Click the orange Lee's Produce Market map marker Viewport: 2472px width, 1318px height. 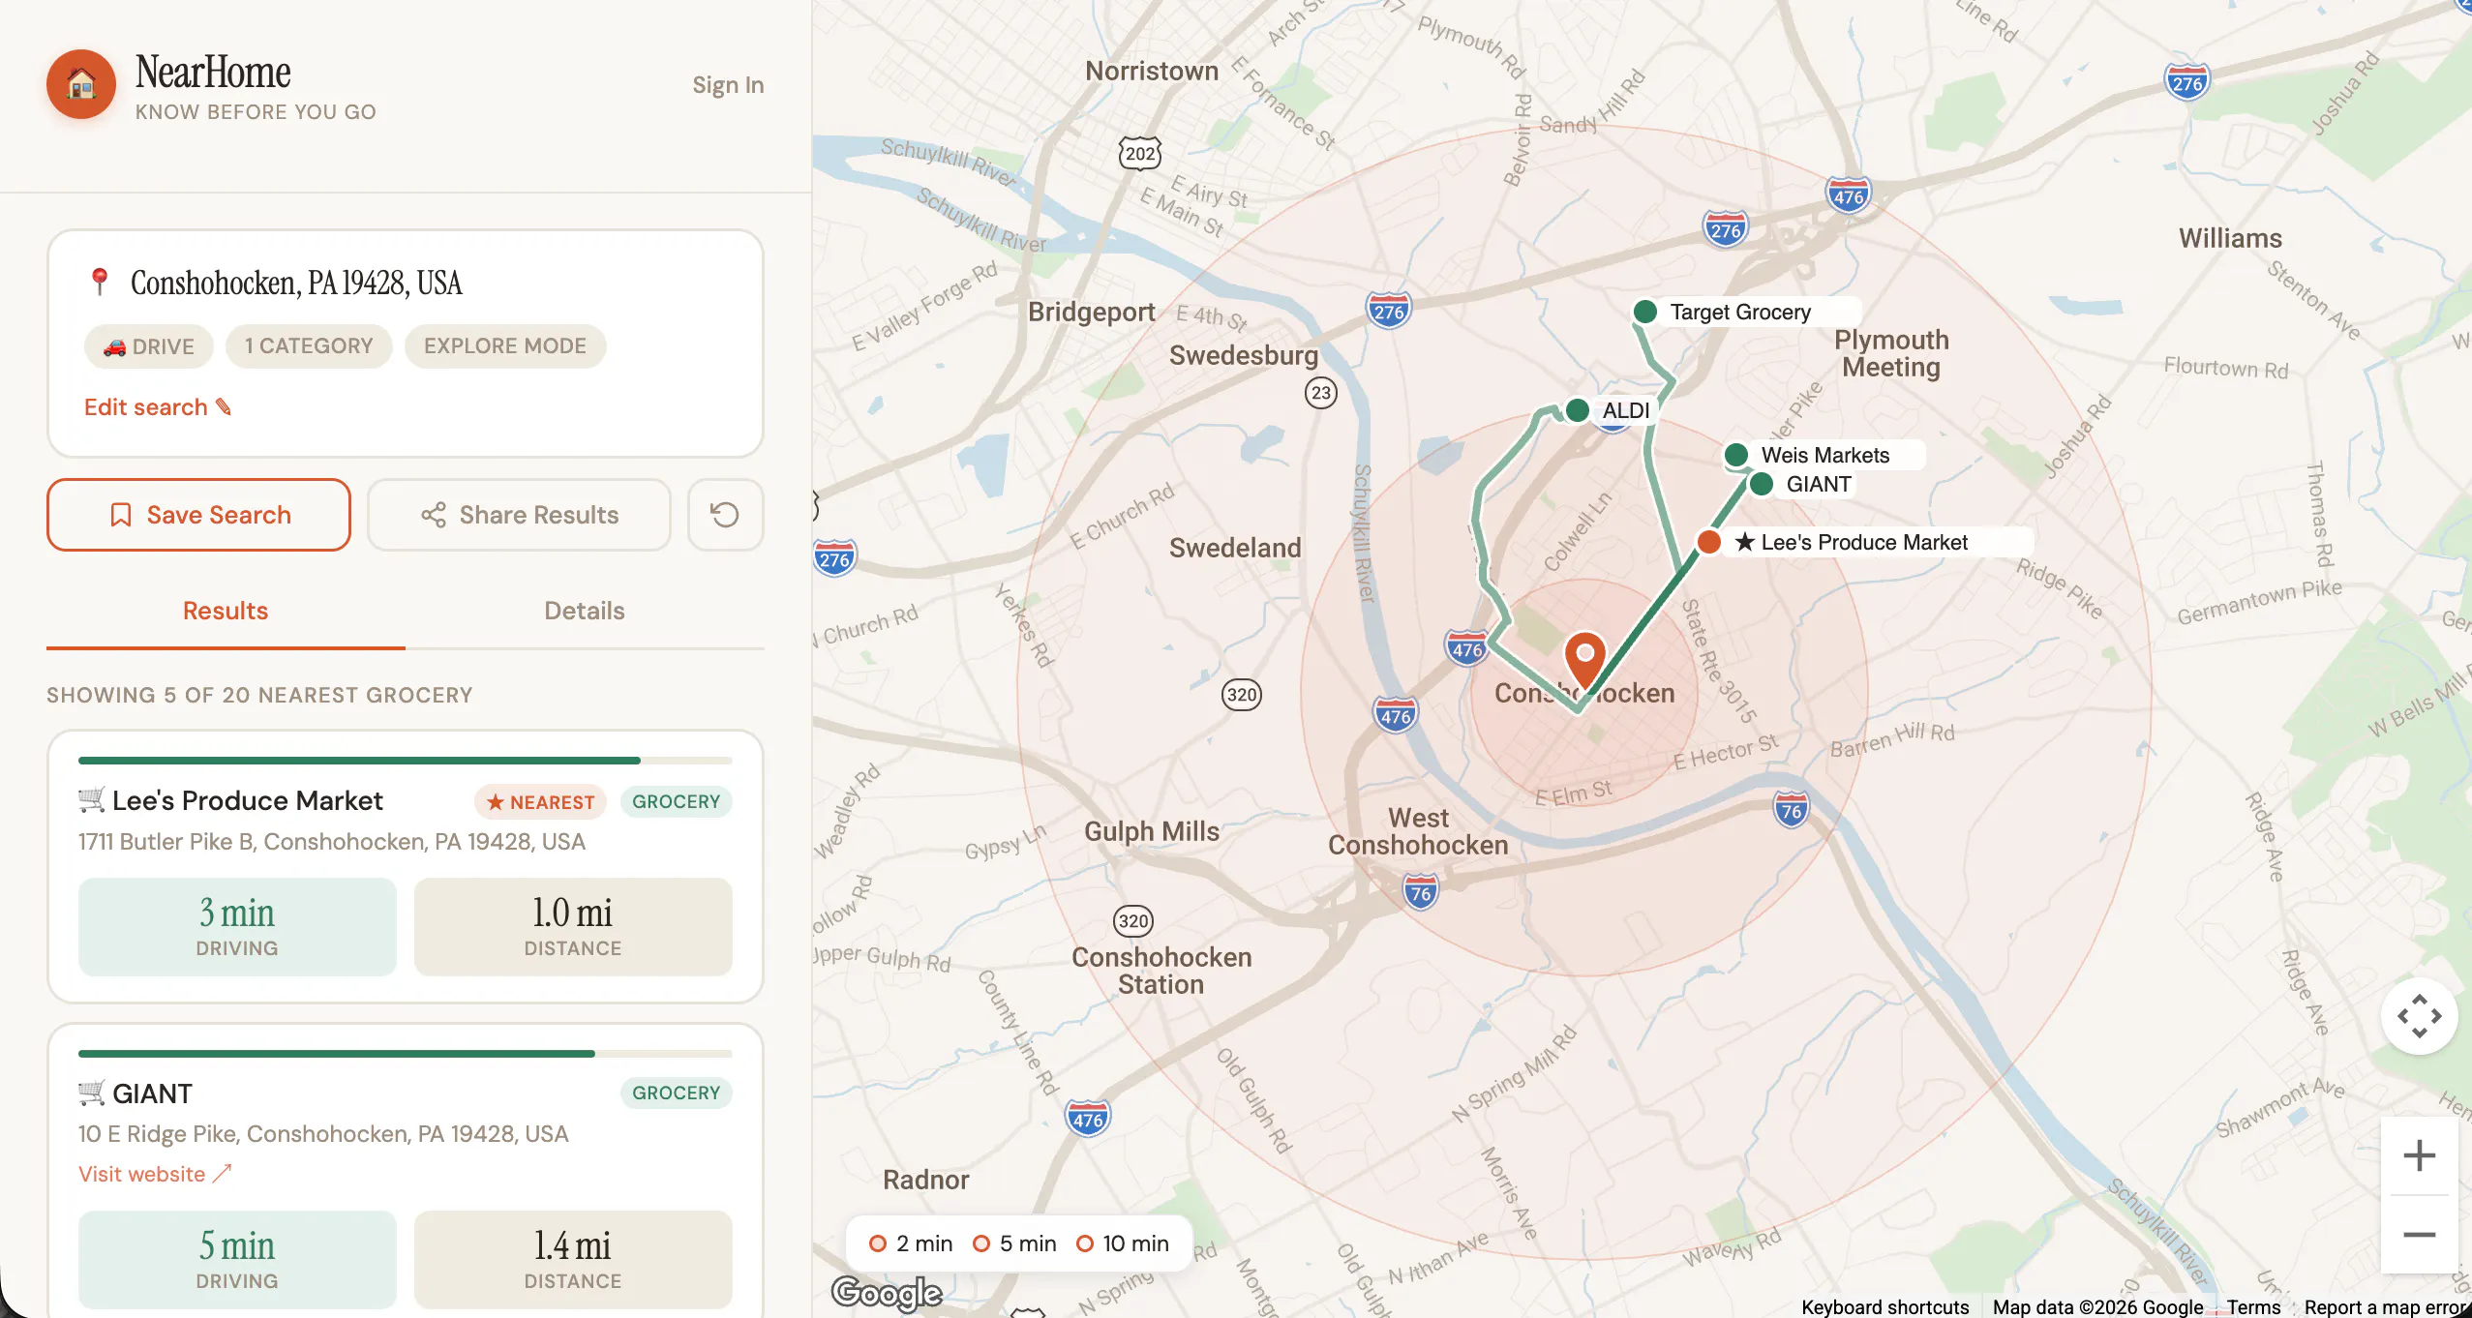1708,542
